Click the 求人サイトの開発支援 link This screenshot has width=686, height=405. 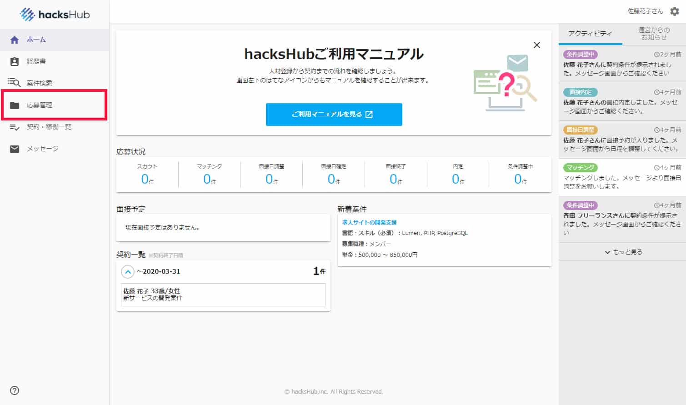pos(370,222)
